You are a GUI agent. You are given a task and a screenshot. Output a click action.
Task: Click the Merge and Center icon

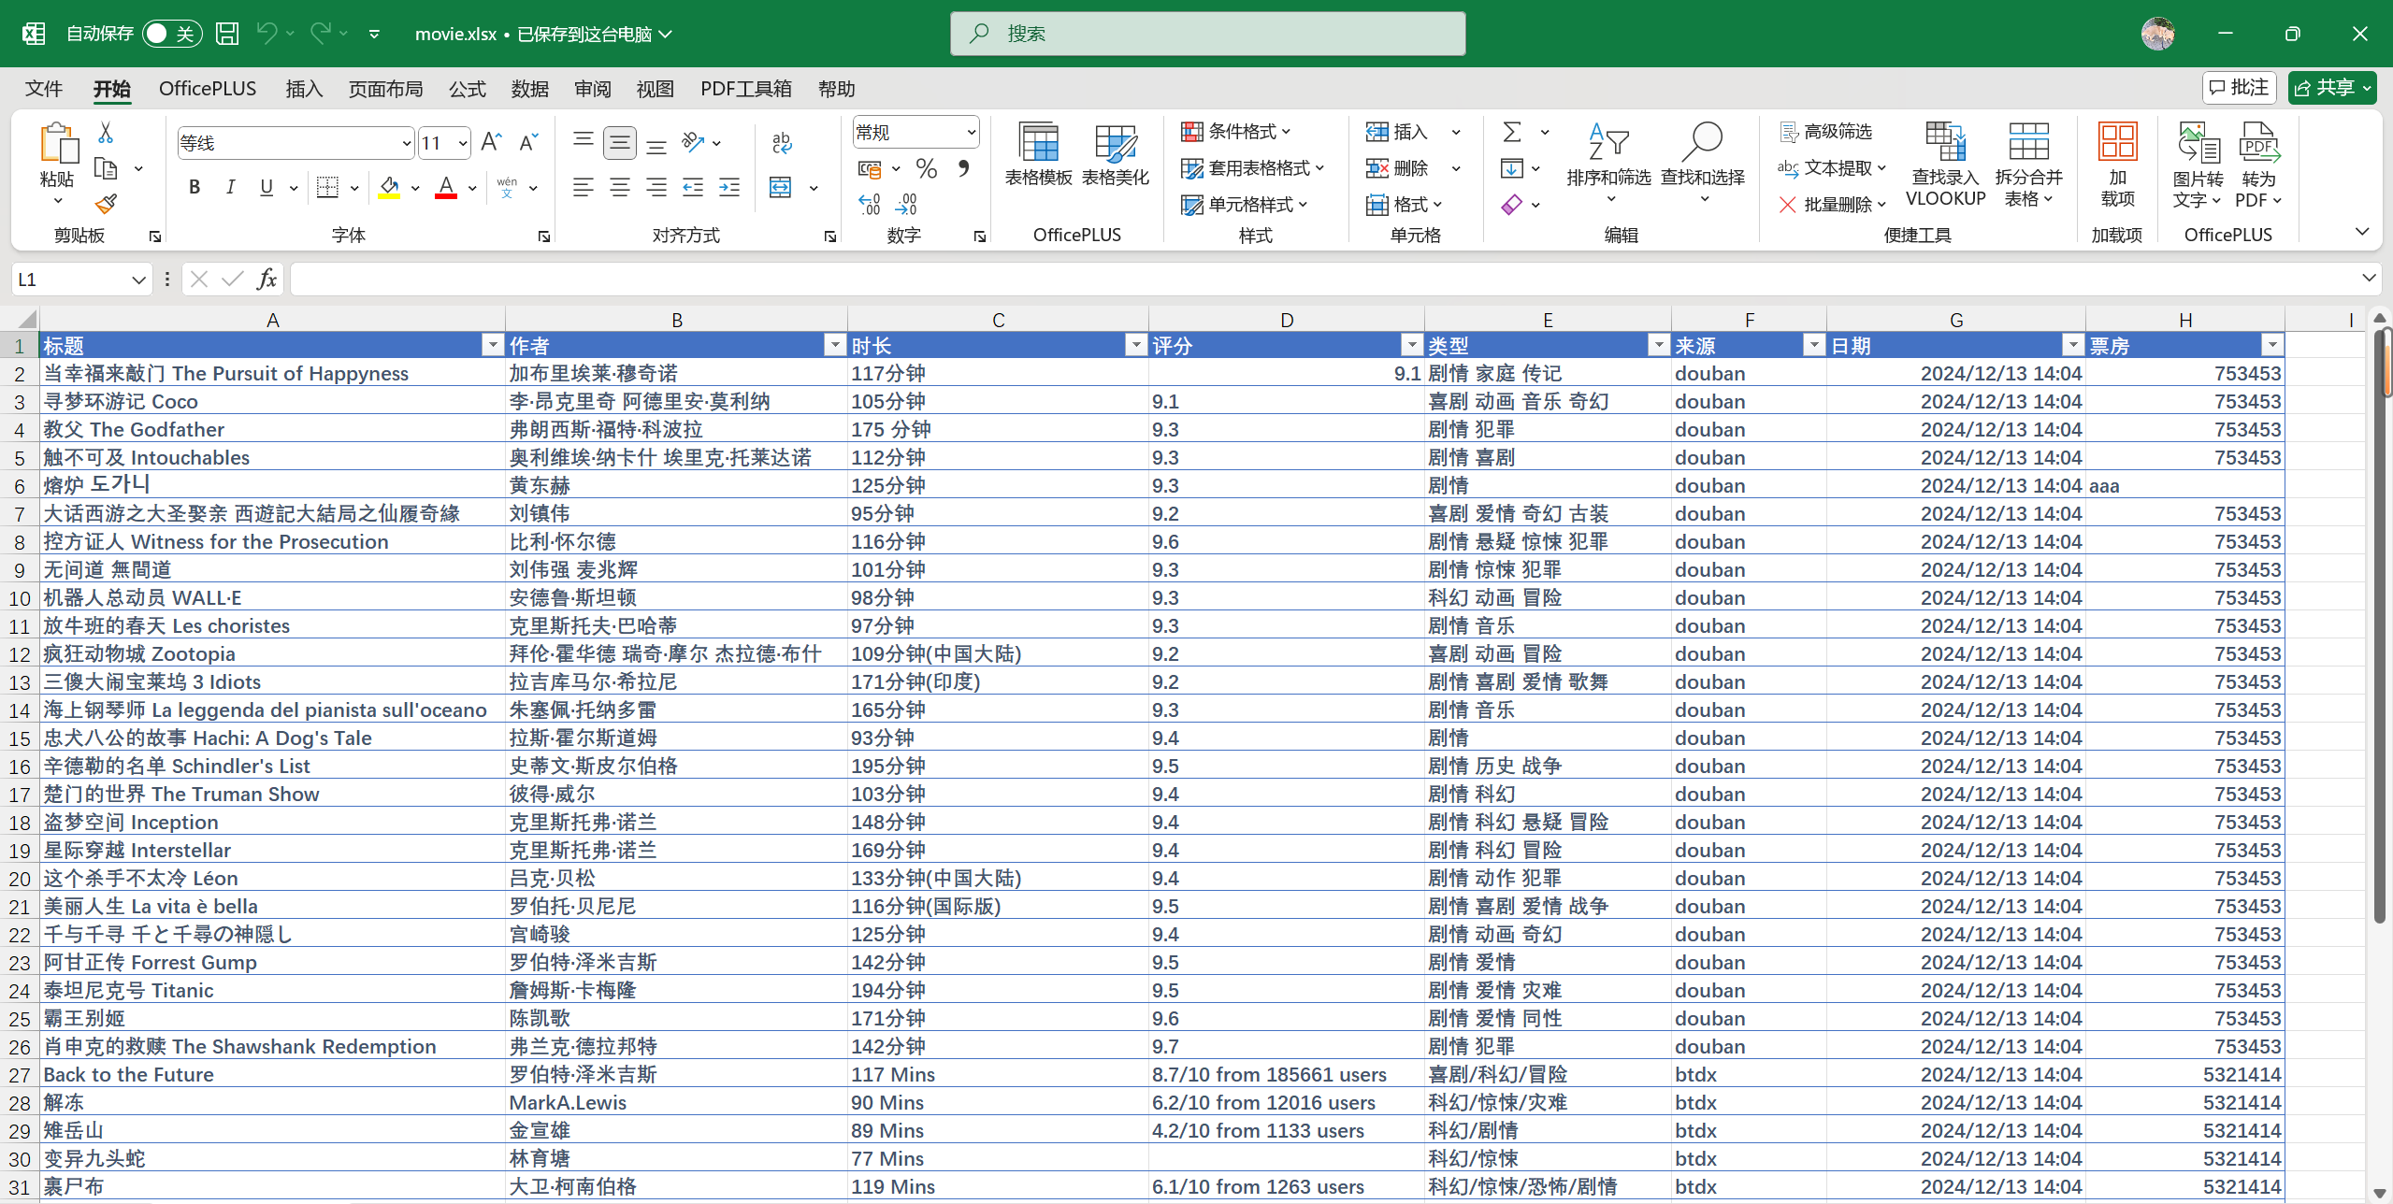tap(781, 187)
